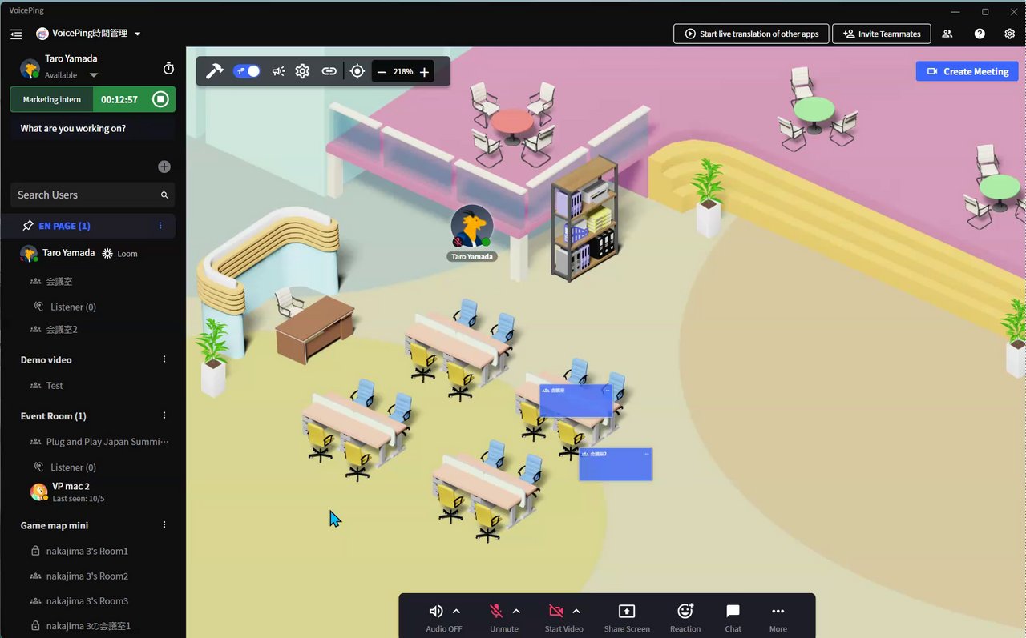Open the help question mark icon
1026x638 pixels.
coord(980,34)
